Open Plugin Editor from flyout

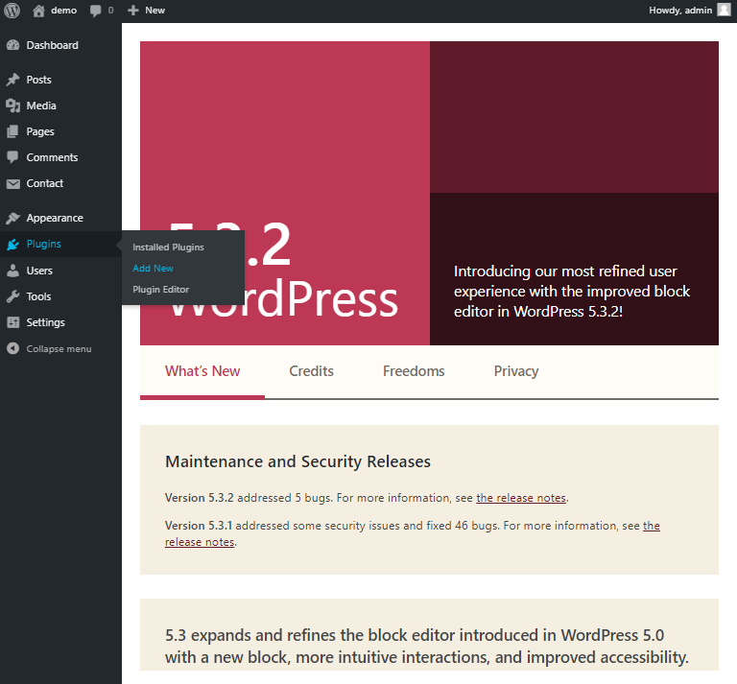pyautogui.click(x=161, y=290)
